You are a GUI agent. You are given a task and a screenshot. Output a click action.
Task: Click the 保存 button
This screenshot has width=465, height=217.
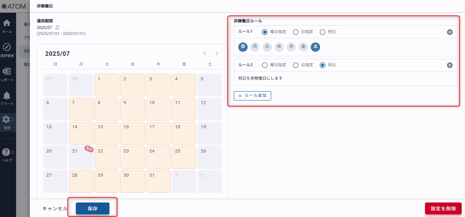(93, 208)
